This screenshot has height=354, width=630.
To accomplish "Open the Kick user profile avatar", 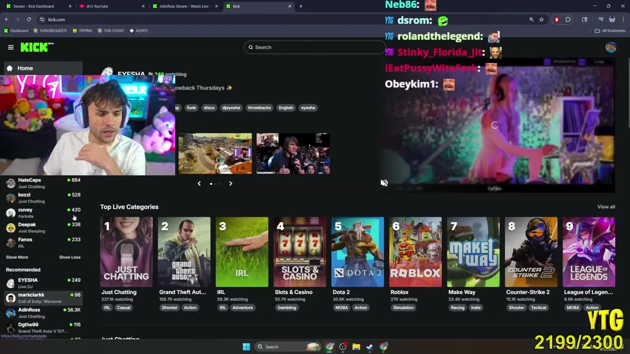I will (x=611, y=47).
